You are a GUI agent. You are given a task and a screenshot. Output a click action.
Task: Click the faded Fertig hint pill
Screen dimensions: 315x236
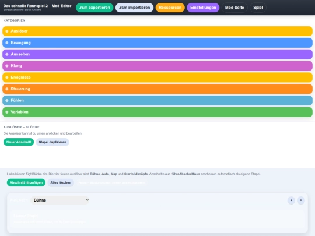[111, 182]
